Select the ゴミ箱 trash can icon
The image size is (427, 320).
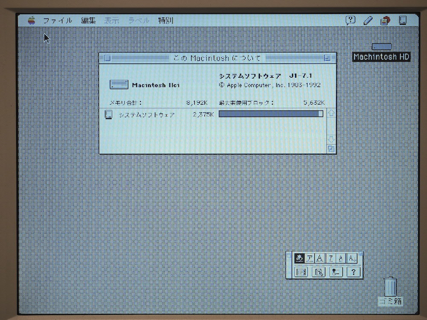[x=390, y=287]
